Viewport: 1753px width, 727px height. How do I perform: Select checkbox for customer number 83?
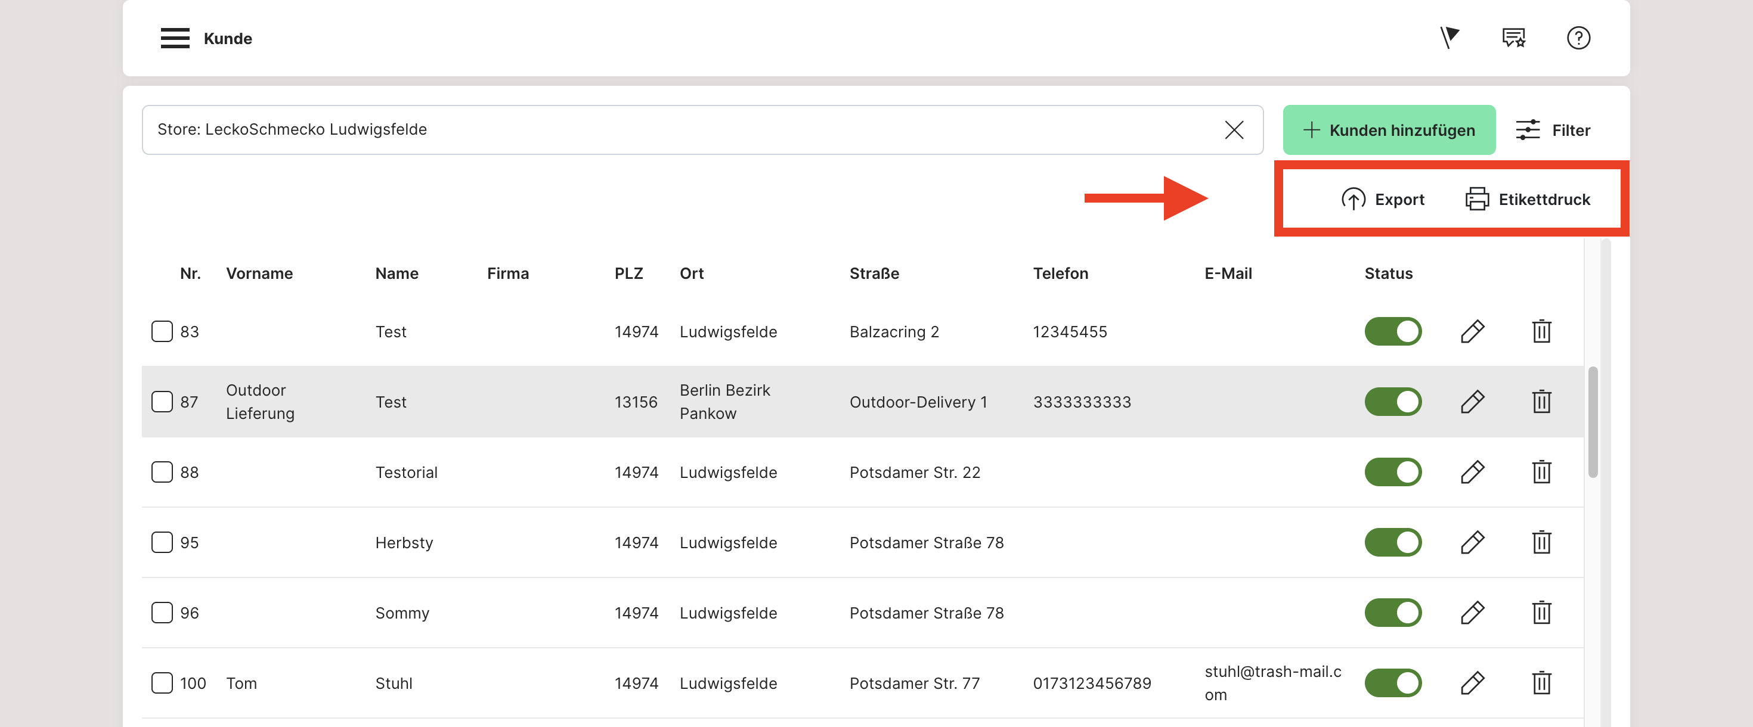coord(162,332)
